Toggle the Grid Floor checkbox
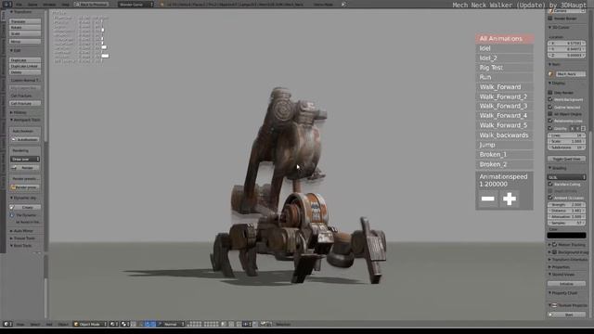This screenshot has width=594, height=334. (550, 128)
